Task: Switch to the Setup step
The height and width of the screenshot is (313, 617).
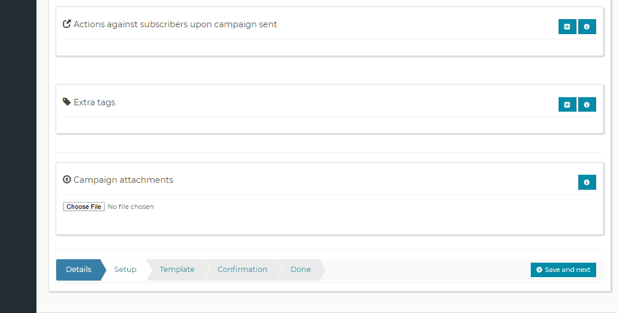Action: [x=125, y=270]
